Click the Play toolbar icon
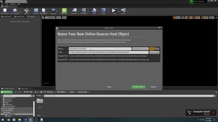The image size is (218, 122). click(114, 11)
